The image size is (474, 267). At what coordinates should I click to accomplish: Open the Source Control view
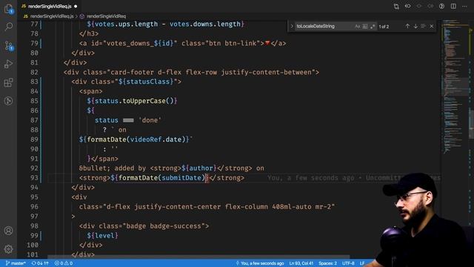tap(8, 45)
